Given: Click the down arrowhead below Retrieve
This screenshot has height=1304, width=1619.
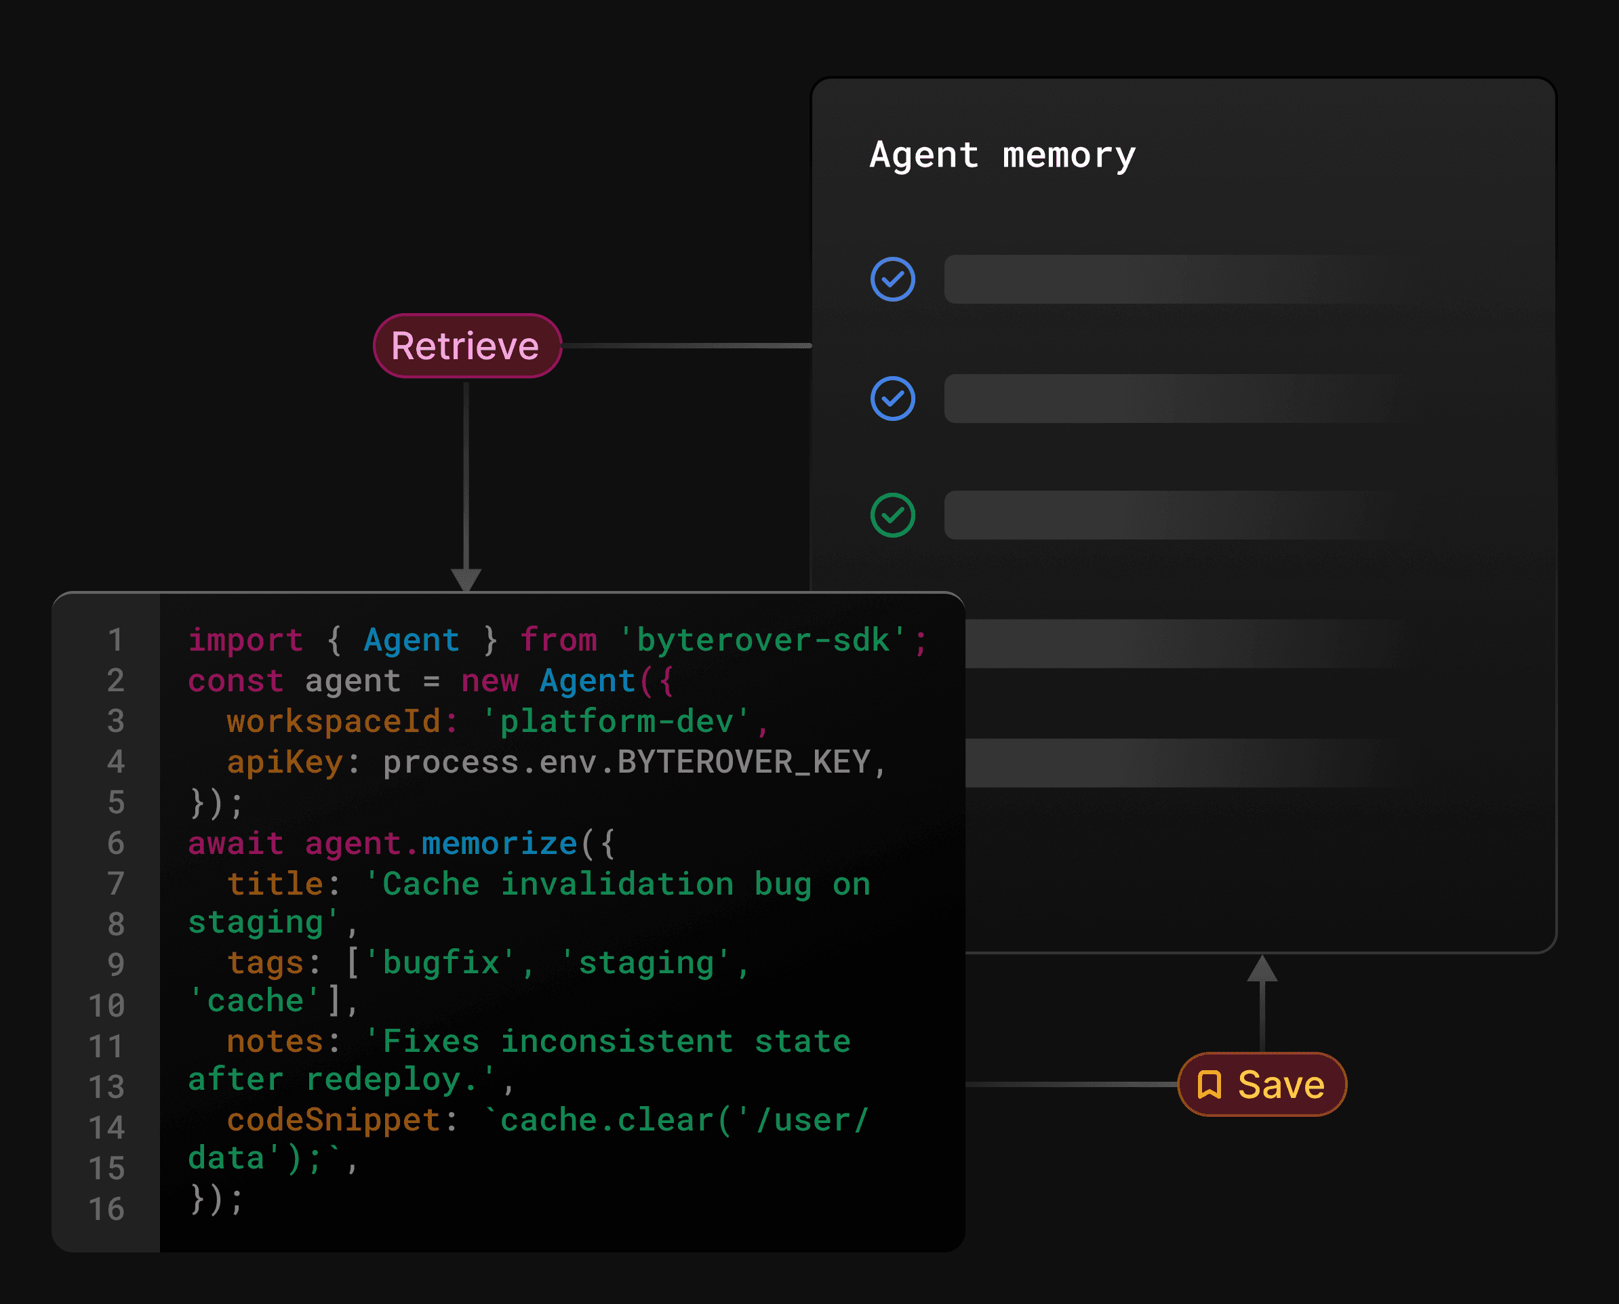Looking at the screenshot, I should click(x=466, y=579).
